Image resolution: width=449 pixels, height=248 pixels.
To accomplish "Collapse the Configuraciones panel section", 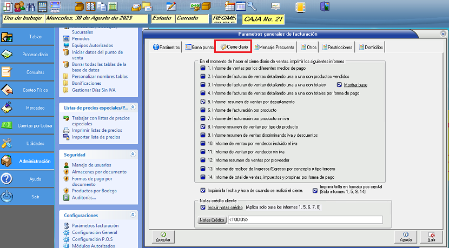I will click(133, 215).
